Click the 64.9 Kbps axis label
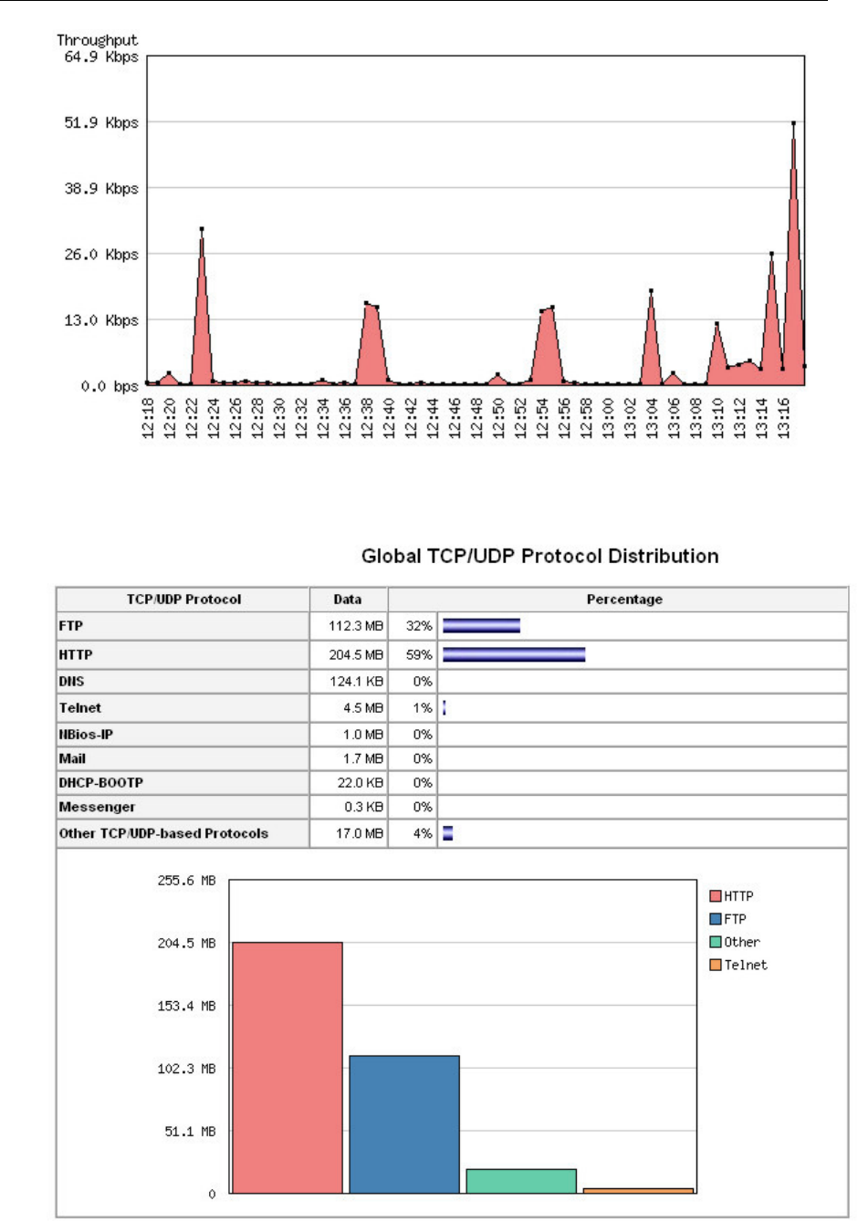This screenshot has height=1222, width=858. [x=101, y=57]
